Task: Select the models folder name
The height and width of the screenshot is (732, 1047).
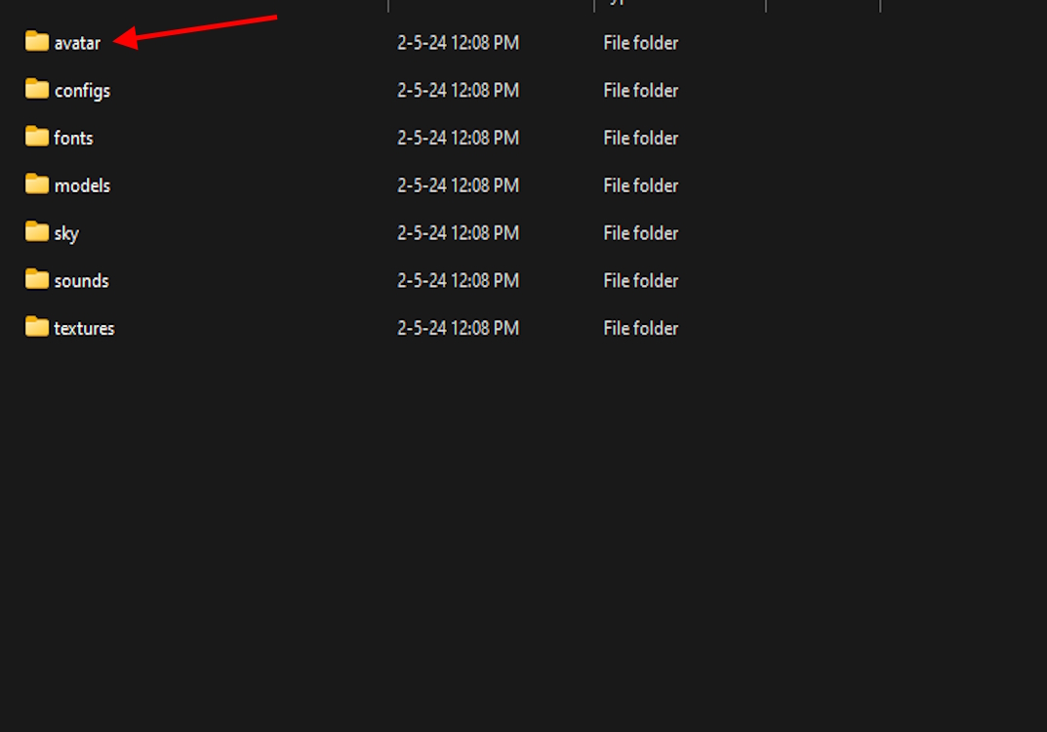Action: 82,185
